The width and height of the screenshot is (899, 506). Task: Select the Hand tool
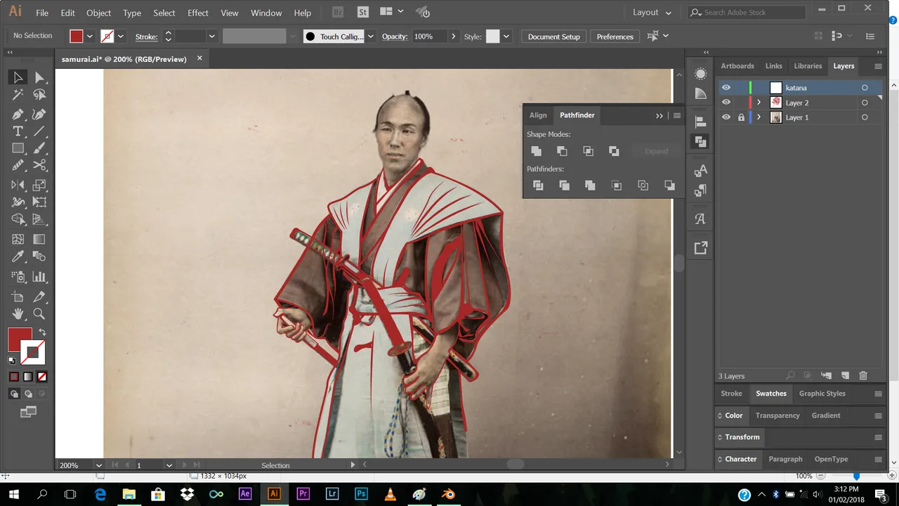(18, 314)
